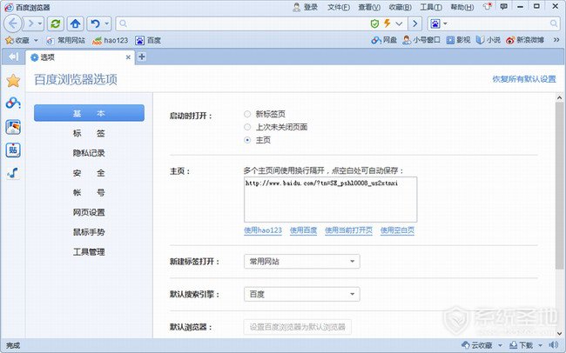Click the lightning speed mode icon

[x=387, y=23]
